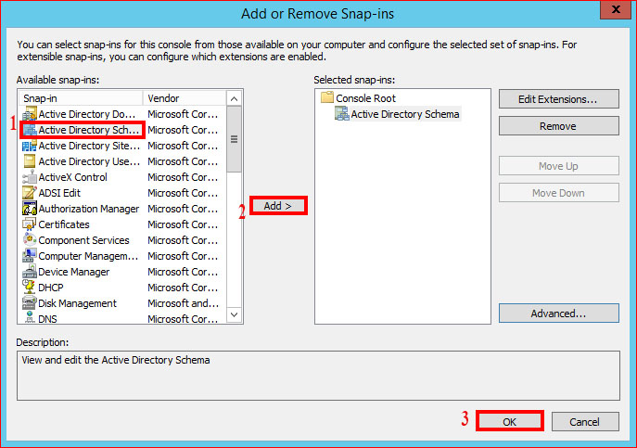
Task: Click the Active Directory Schema icon in available list
Action: pos(30,130)
